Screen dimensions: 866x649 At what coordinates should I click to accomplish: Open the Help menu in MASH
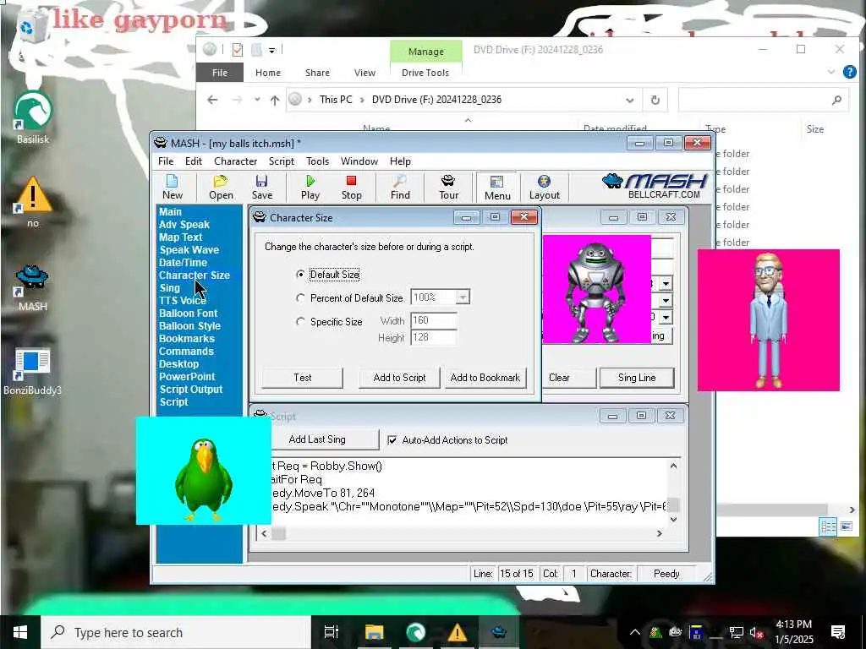[400, 161]
